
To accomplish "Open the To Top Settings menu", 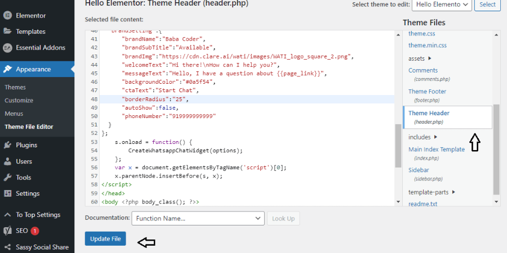I will tap(37, 215).
